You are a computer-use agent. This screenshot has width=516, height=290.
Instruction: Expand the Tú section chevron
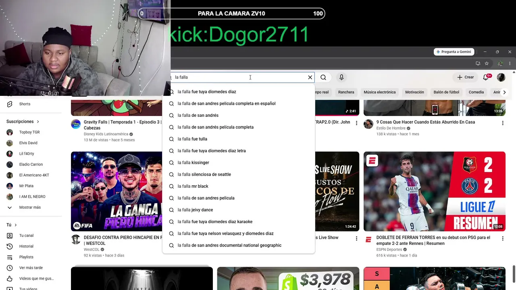(x=16, y=225)
